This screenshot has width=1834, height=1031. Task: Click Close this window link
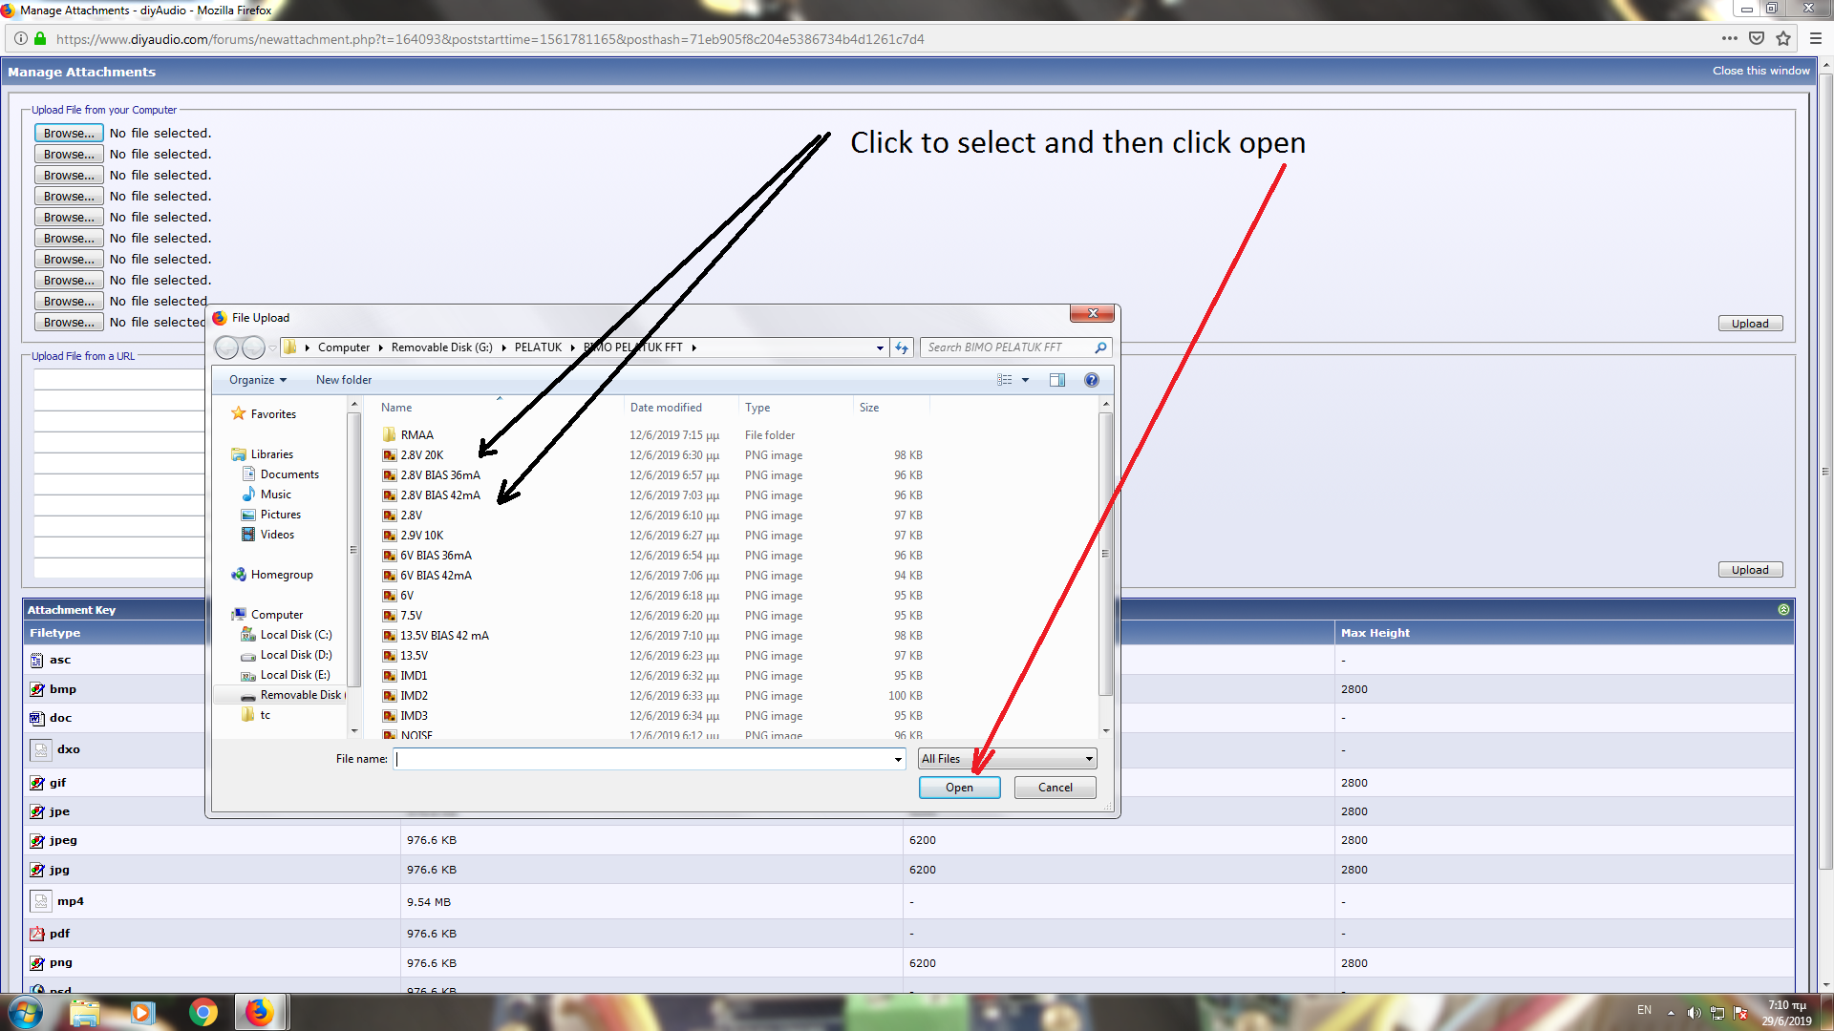pyautogui.click(x=1760, y=71)
